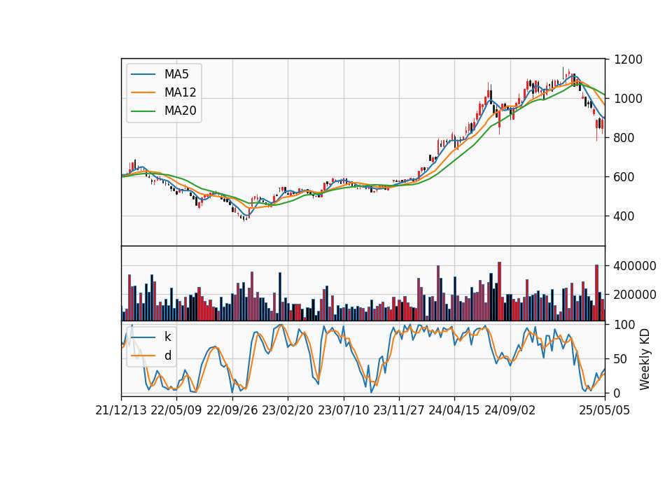This screenshot has height=483, width=672.
Task: Click the 100 KD axis label
Action: click(x=624, y=325)
